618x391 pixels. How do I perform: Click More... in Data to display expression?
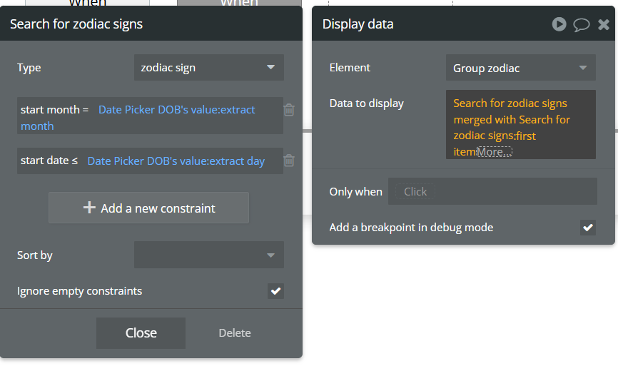[495, 152]
